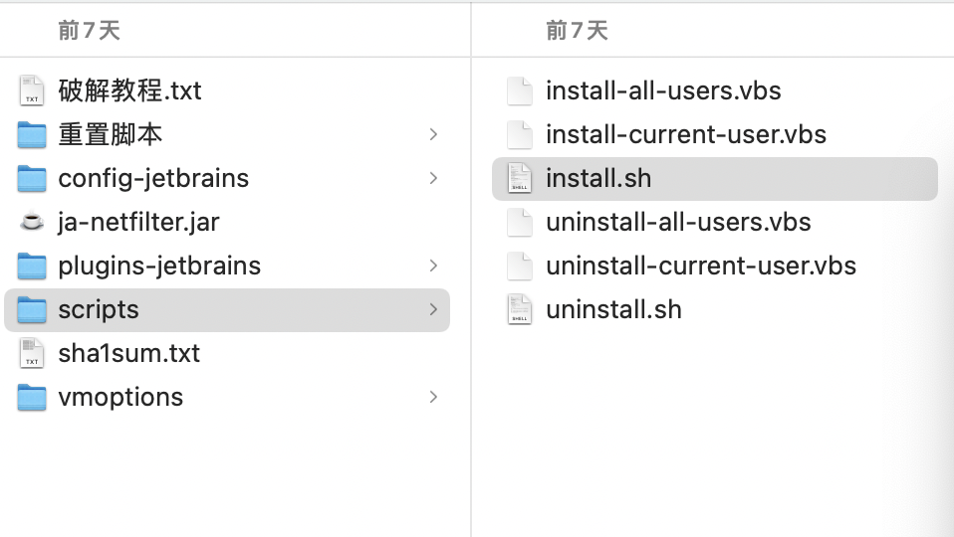
Task: Click the 破解教程.txt text file icon
Action: (x=32, y=90)
